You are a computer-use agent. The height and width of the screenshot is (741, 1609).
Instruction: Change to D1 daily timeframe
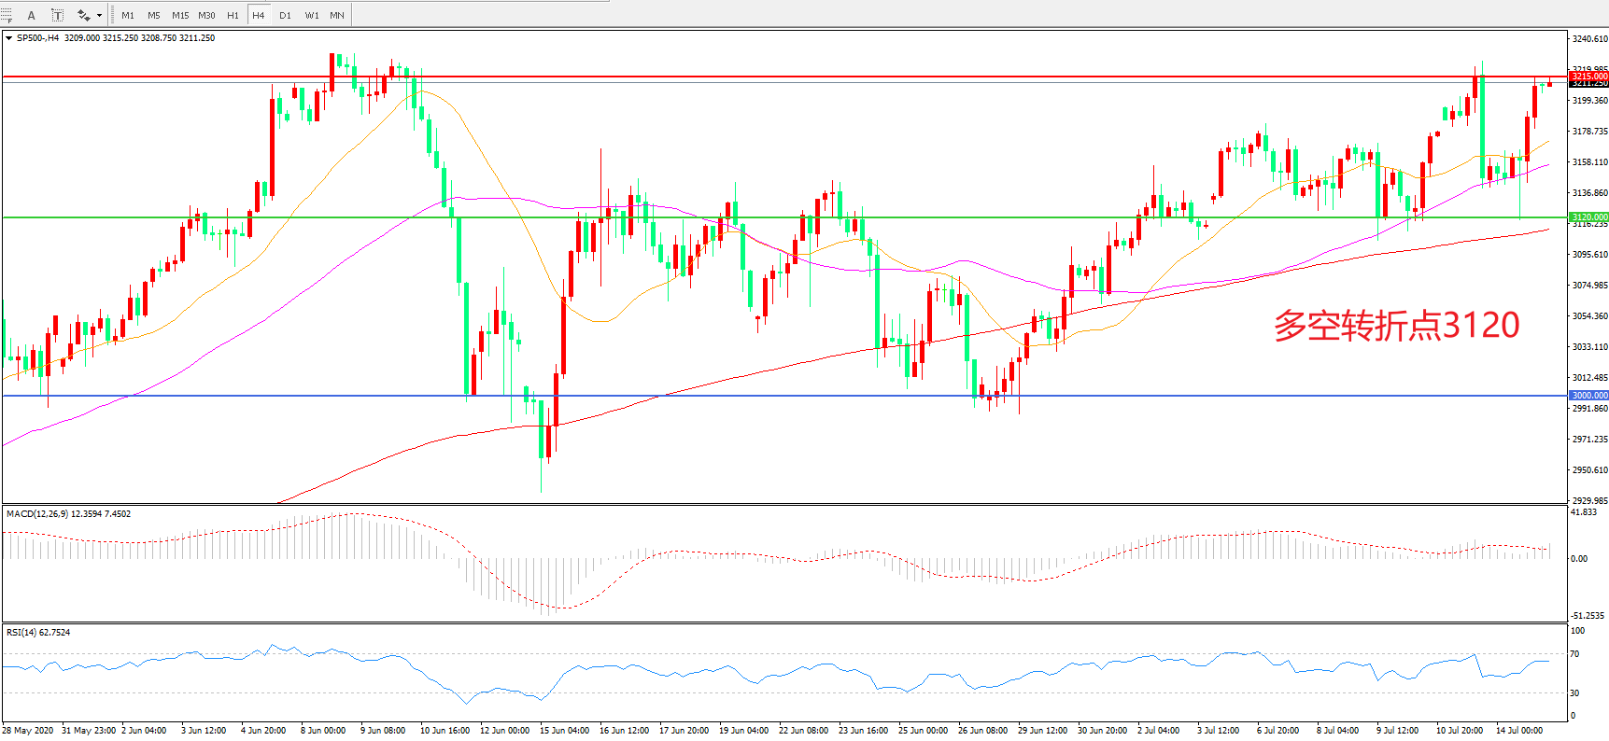click(285, 15)
